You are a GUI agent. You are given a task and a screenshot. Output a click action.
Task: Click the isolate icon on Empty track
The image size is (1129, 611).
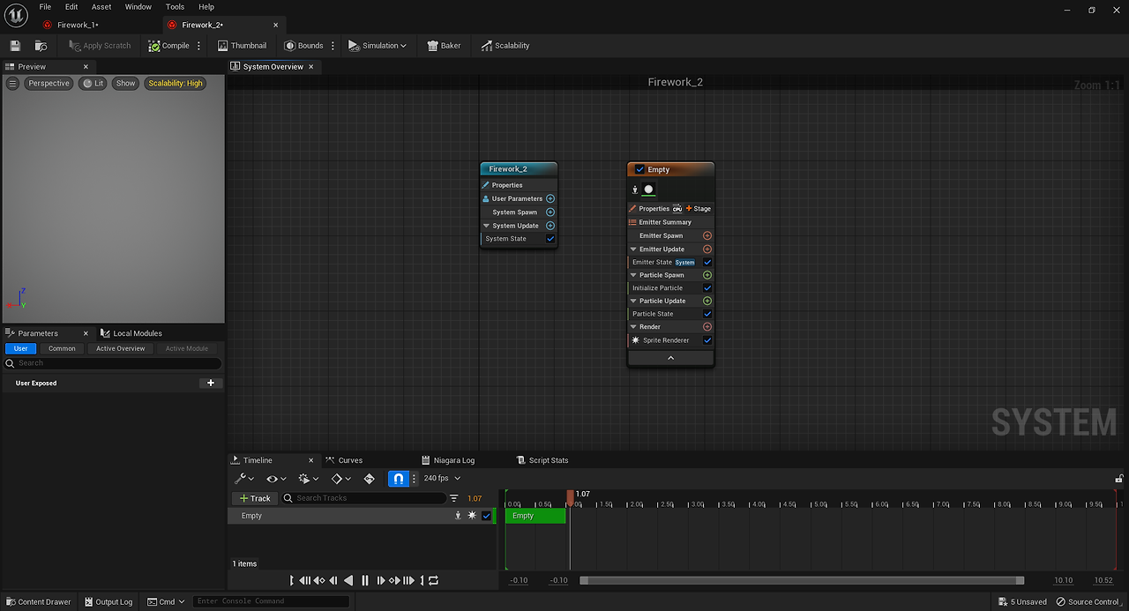click(x=458, y=516)
